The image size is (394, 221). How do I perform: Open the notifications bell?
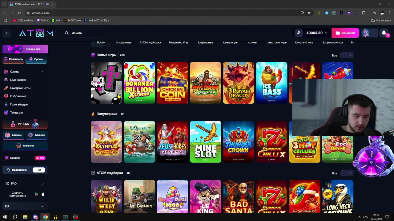pyautogui.click(x=384, y=33)
